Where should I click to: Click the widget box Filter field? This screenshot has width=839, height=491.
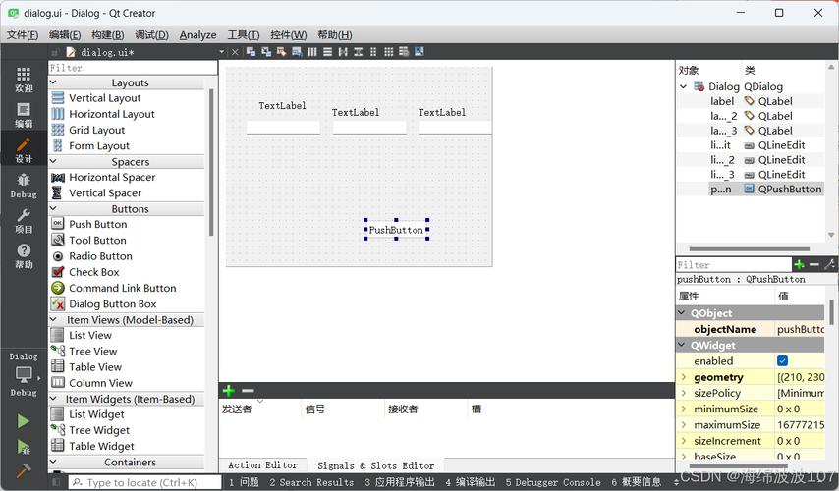coord(132,68)
